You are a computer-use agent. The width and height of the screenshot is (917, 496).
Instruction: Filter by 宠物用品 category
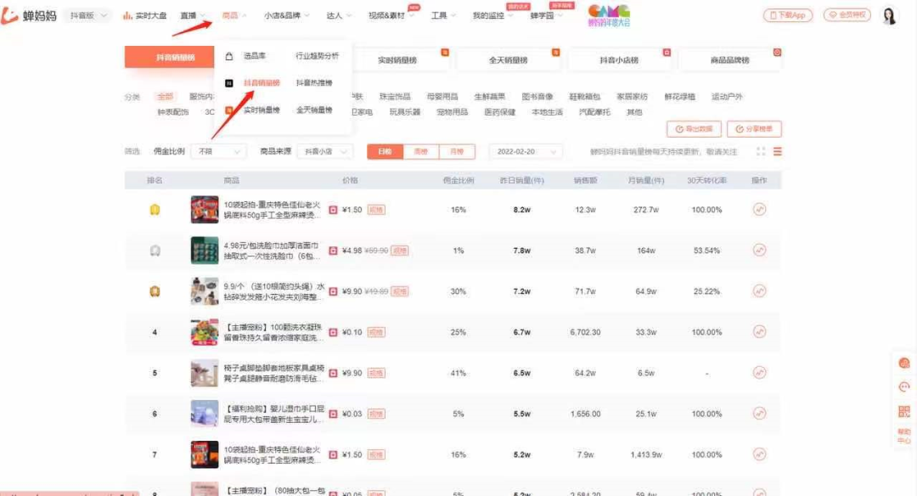pyautogui.click(x=452, y=112)
